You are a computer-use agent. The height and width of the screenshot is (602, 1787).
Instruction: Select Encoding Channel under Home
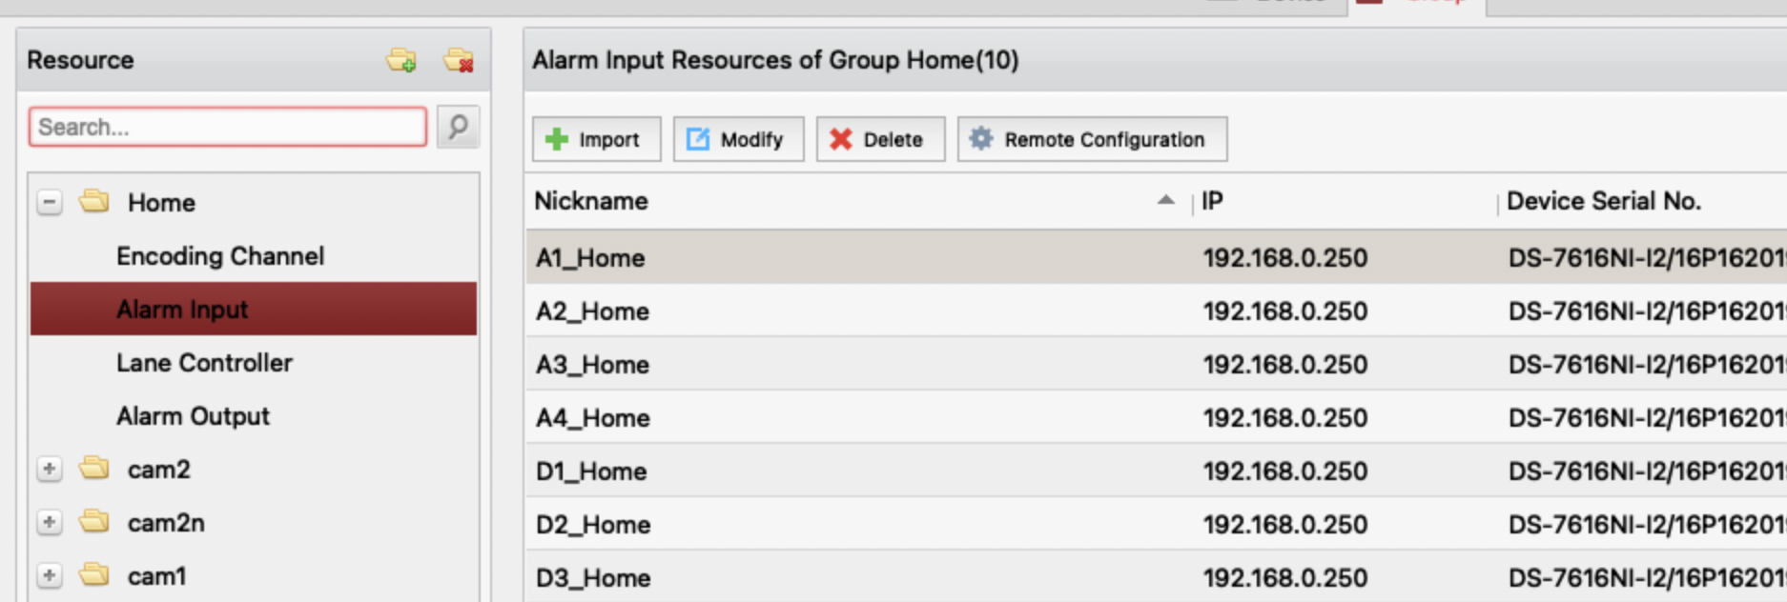point(220,256)
